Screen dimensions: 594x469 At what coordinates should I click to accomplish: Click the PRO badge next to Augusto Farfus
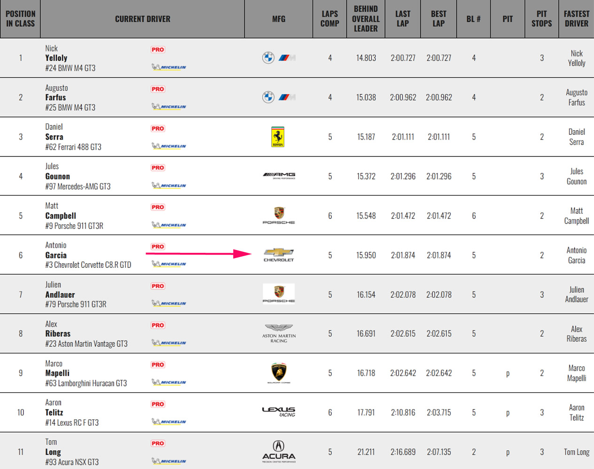point(158,89)
